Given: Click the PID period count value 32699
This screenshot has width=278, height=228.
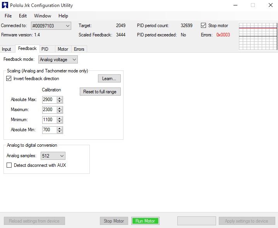Looking at the screenshot, I should click(x=187, y=25).
